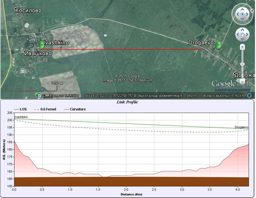Click the Косилово place label
The image size is (256, 198).
pyautogui.click(x=29, y=11)
